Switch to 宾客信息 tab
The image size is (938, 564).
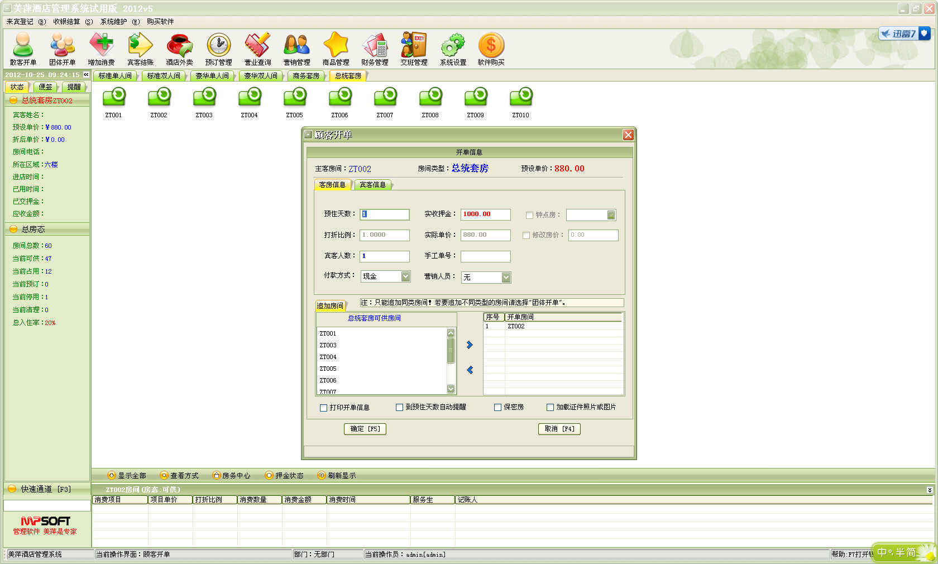click(x=372, y=185)
